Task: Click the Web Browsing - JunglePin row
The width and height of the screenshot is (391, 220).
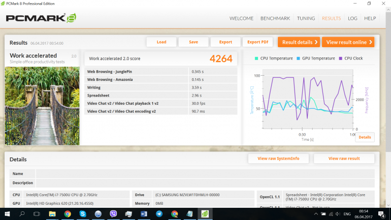Action: [161, 72]
